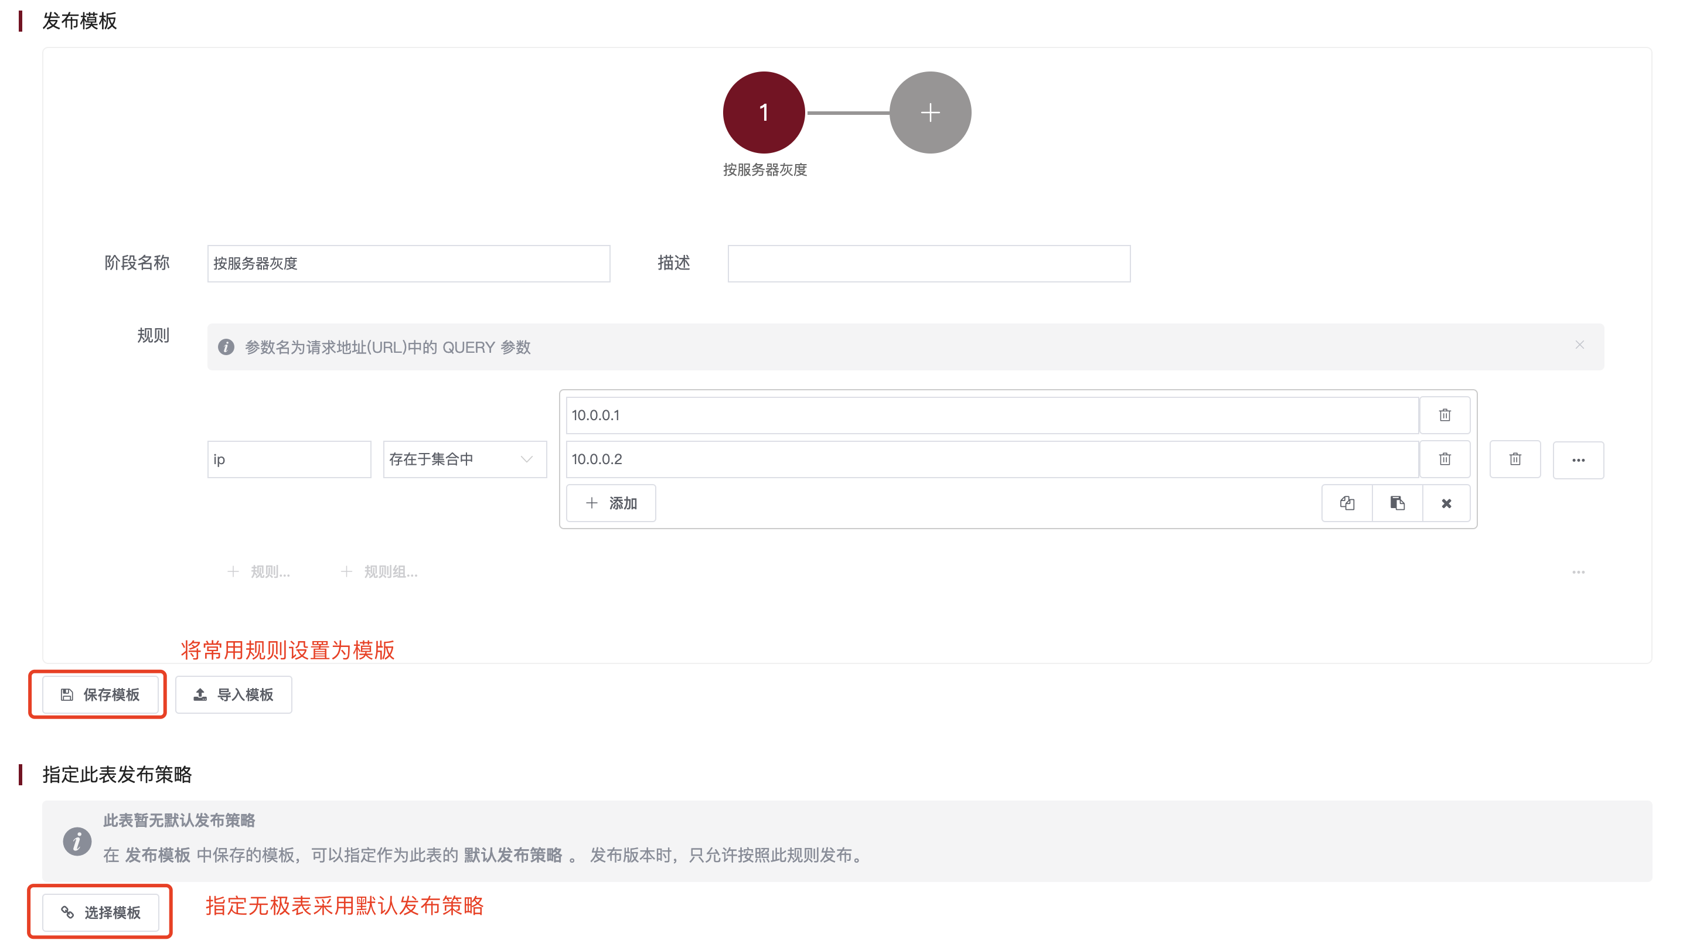Add a new value with 添加
Image resolution: width=1683 pixels, height=940 pixels.
610,503
